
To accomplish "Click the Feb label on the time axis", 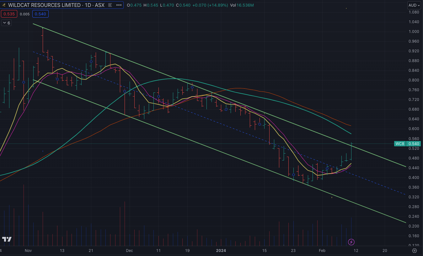I will point(322,251).
